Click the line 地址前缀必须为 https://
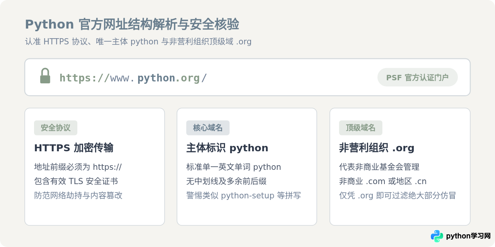 click(78, 167)
